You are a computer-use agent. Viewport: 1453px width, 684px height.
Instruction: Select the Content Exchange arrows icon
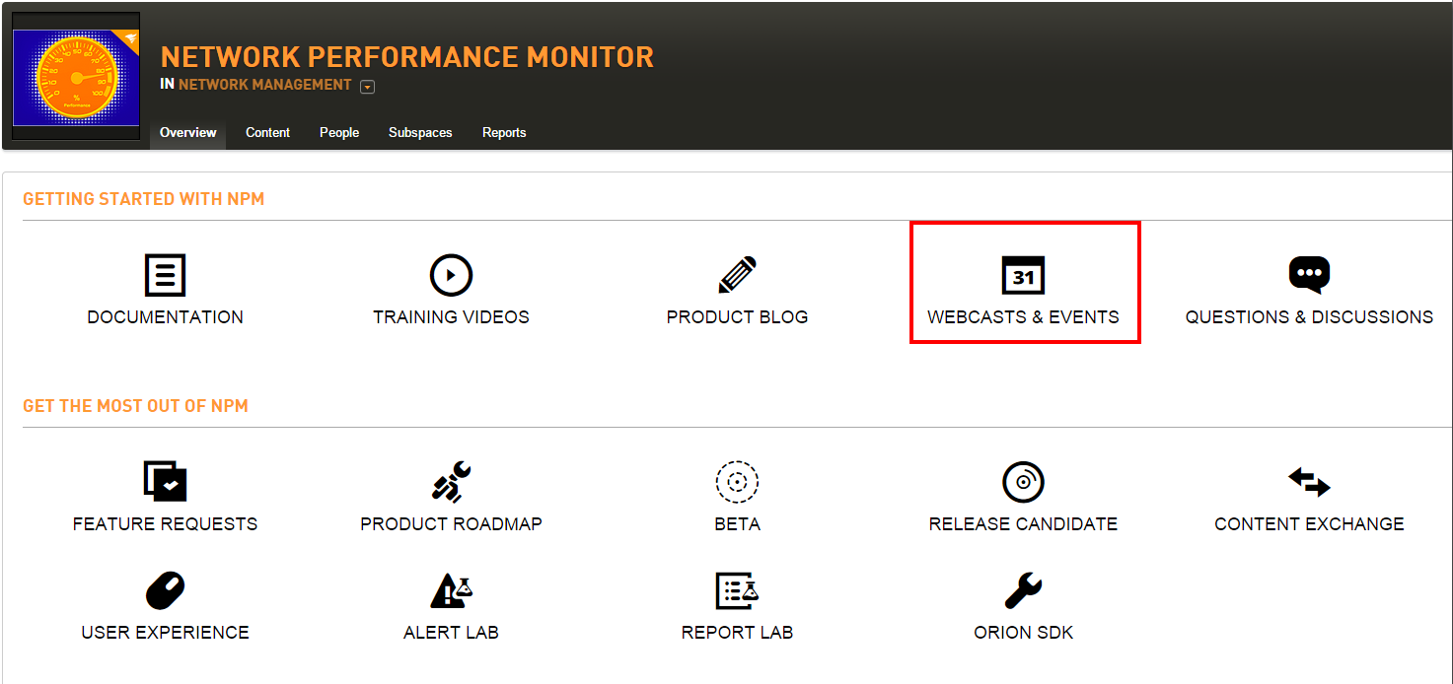pos(1309,482)
